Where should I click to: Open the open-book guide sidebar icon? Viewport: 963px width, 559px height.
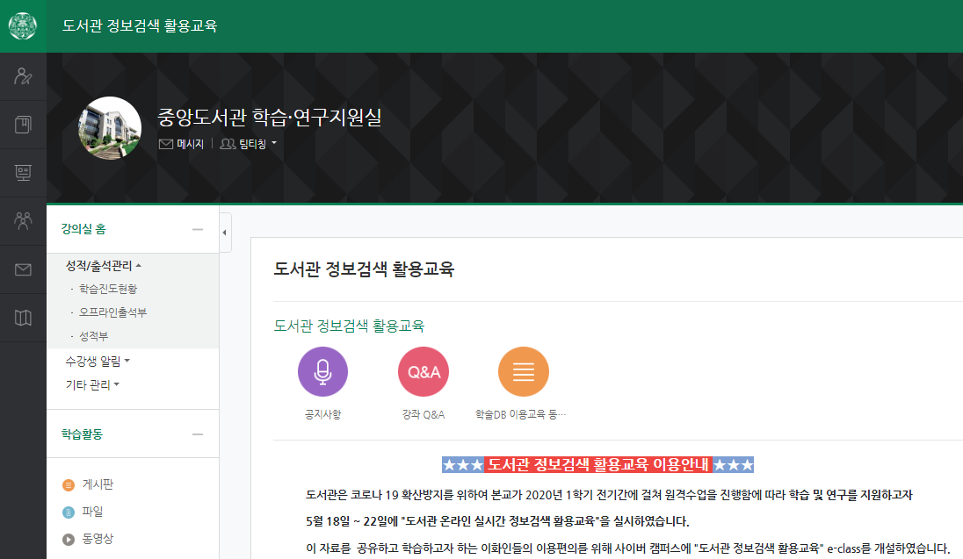23,318
